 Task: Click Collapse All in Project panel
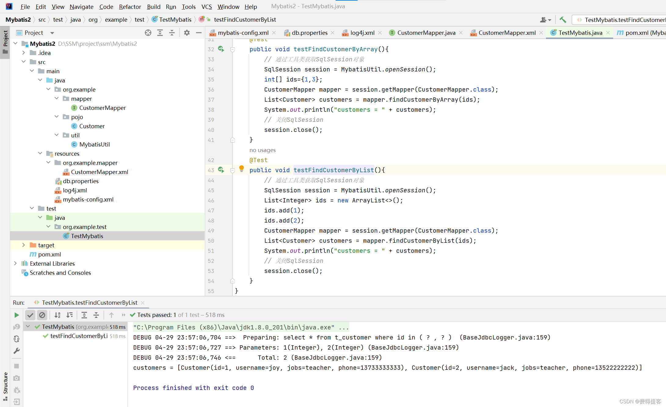[x=172, y=33]
